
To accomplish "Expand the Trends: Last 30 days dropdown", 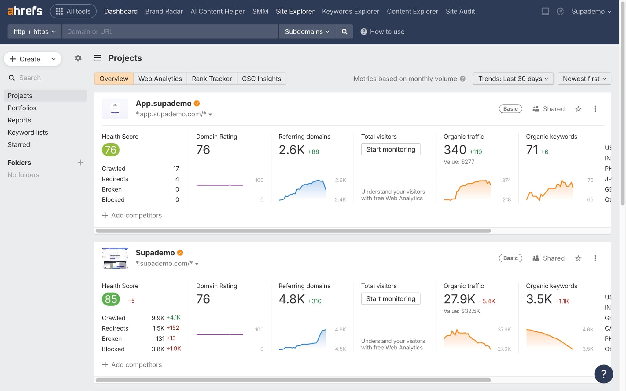I will 513,79.
